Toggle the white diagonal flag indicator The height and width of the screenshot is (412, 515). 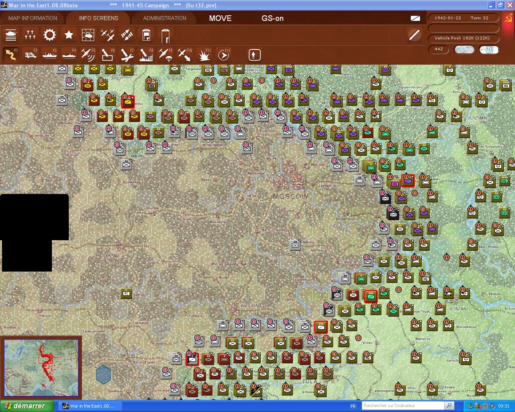[415, 18]
